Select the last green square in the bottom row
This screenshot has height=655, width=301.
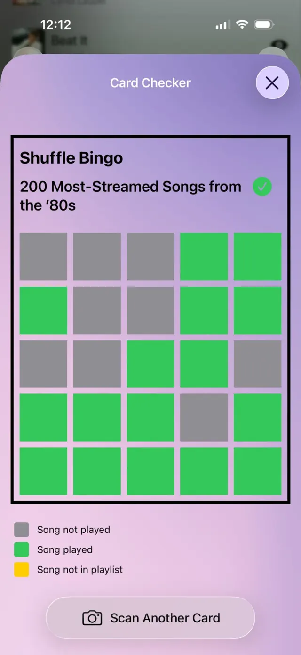point(258,471)
